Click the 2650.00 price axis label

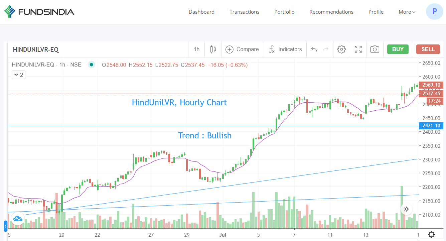tap(431, 63)
